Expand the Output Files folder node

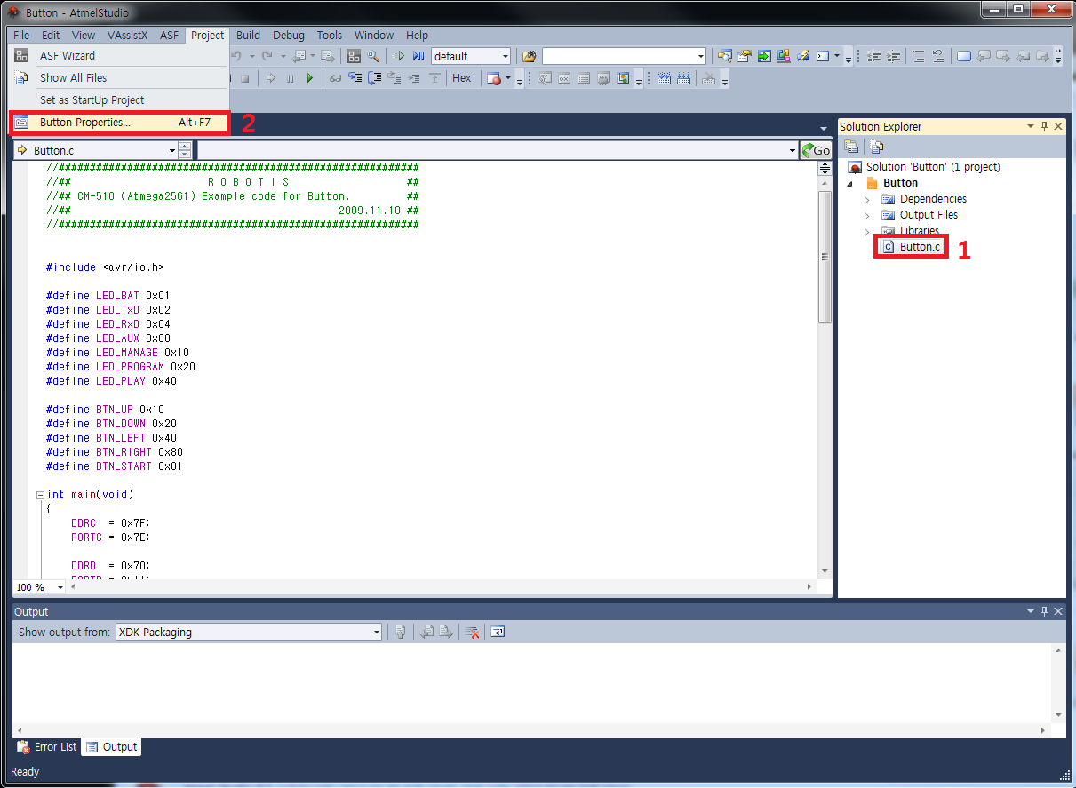point(867,215)
